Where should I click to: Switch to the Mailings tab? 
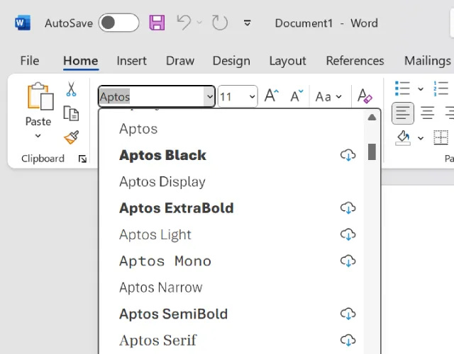427,61
